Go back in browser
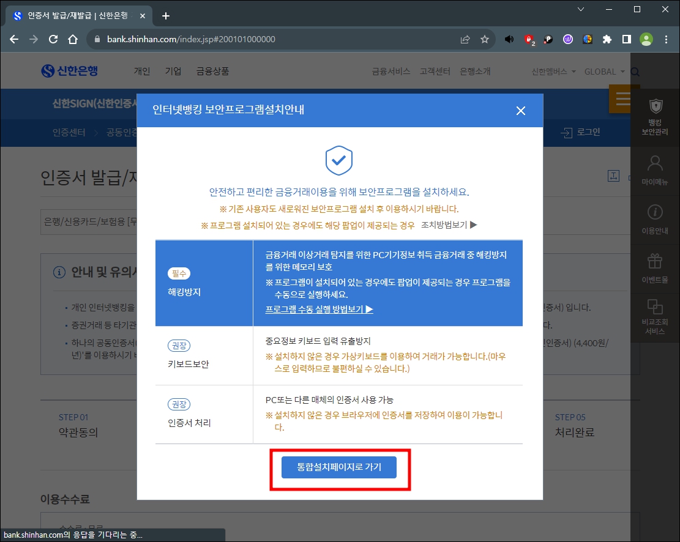Image resolution: width=680 pixels, height=542 pixels. [x=14, y=40]
